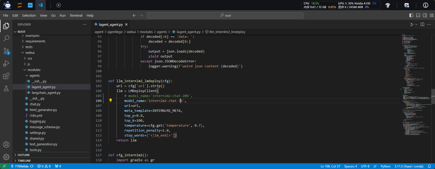Click Spaces: 4 indentation setting
This screenshot has width=435, height=169.
pos(351,166)
